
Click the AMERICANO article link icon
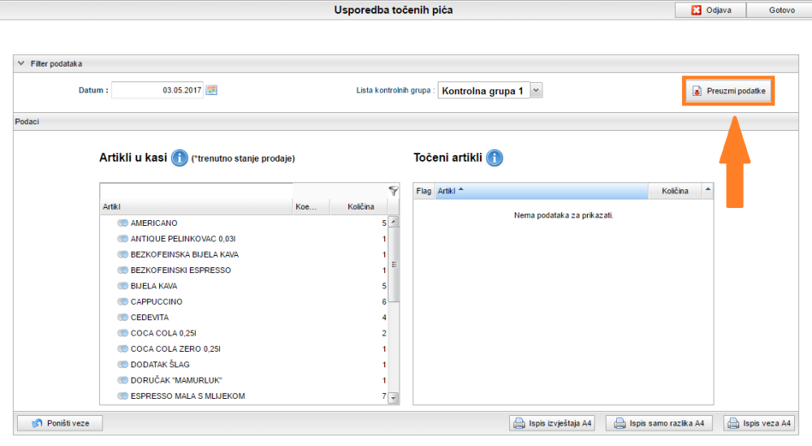123,223
